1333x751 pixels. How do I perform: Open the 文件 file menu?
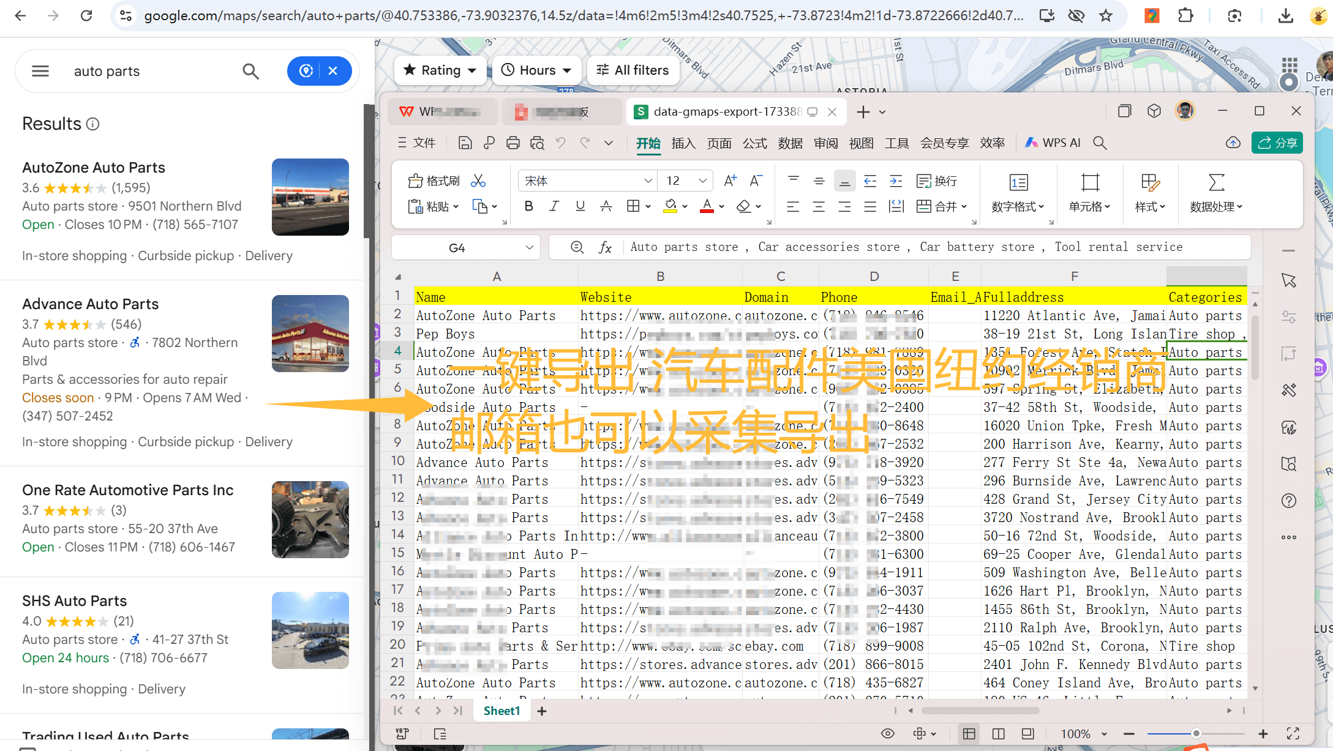coord(417,143)
